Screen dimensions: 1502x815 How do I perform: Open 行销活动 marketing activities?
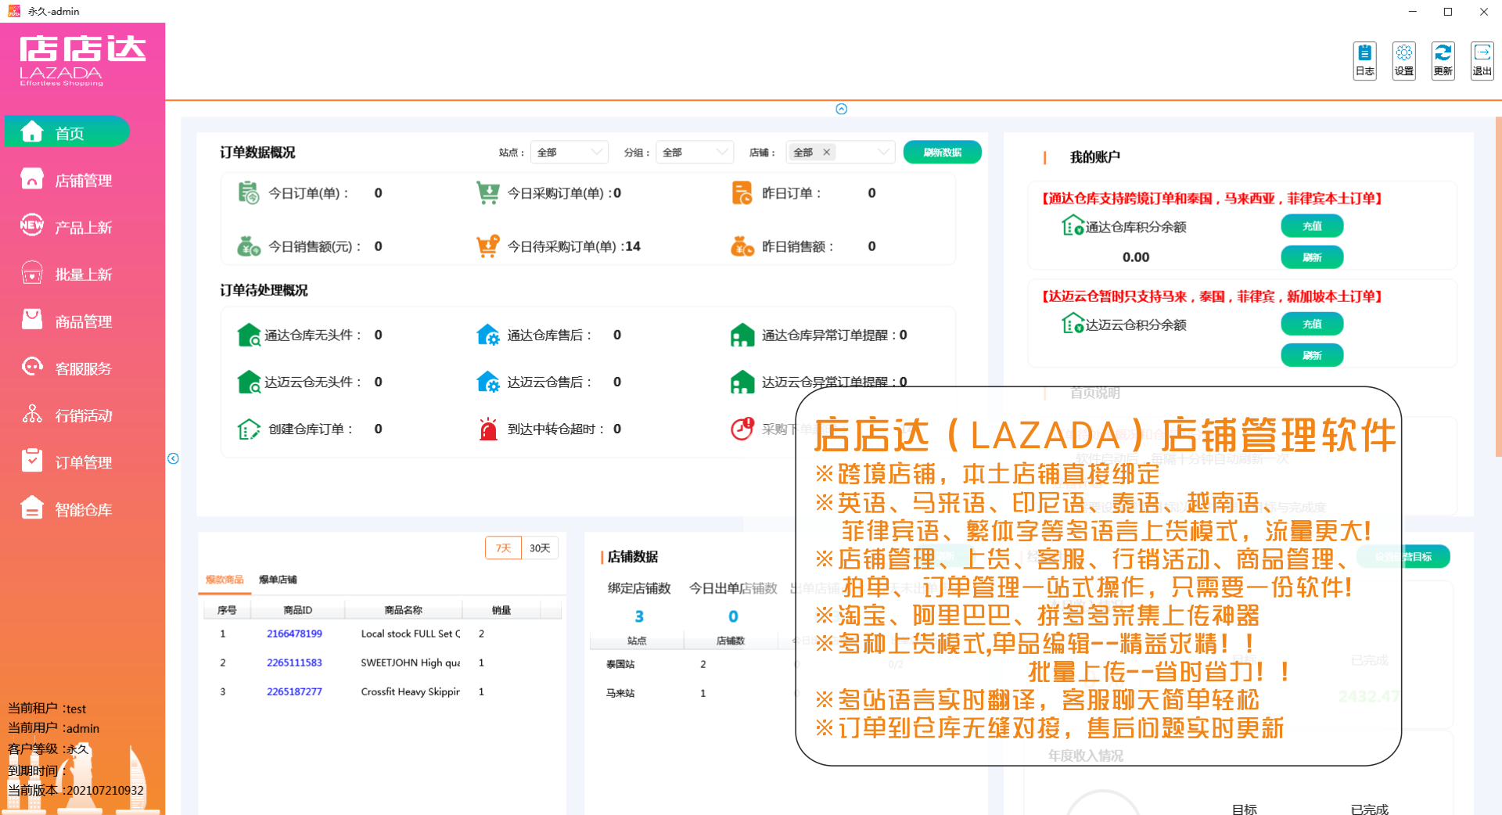[83, 415]
